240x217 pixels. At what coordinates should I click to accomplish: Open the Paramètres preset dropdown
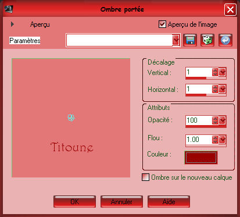point(175,40)
